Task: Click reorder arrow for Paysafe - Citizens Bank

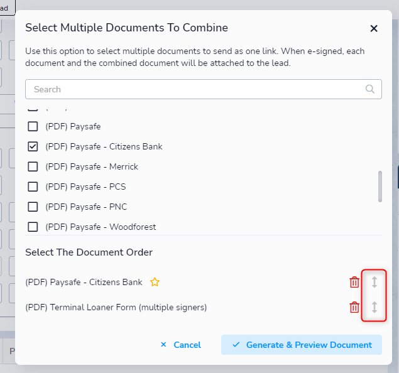Action: 374,283
